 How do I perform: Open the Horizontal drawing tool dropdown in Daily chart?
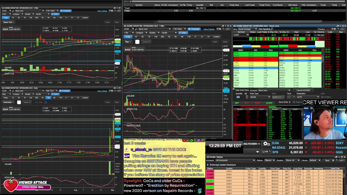click(8, 102)
